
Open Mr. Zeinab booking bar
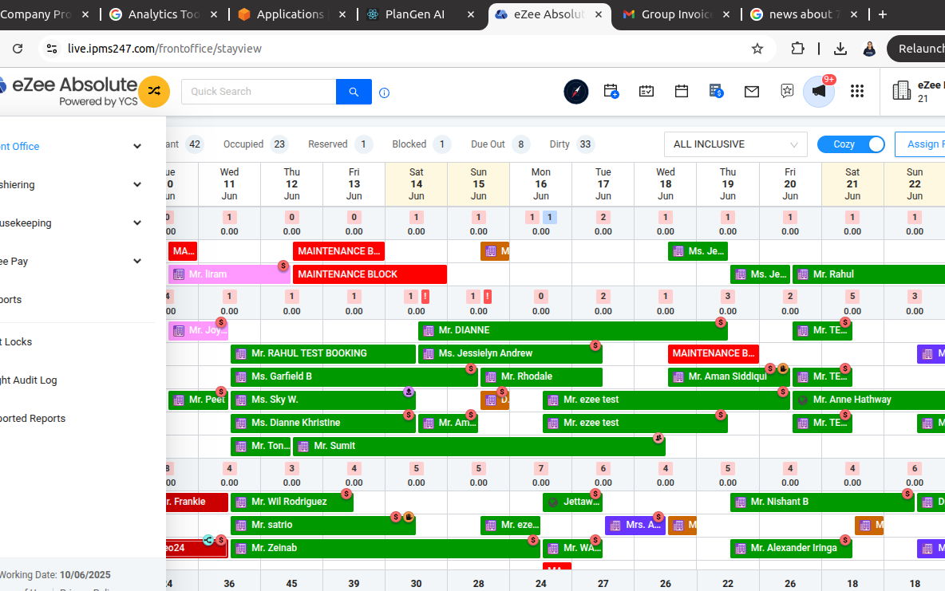386,548
